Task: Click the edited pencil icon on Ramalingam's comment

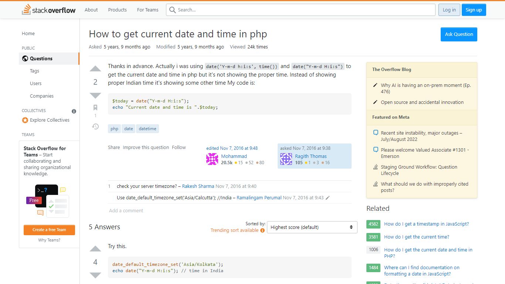Action: tap(328, 198)
